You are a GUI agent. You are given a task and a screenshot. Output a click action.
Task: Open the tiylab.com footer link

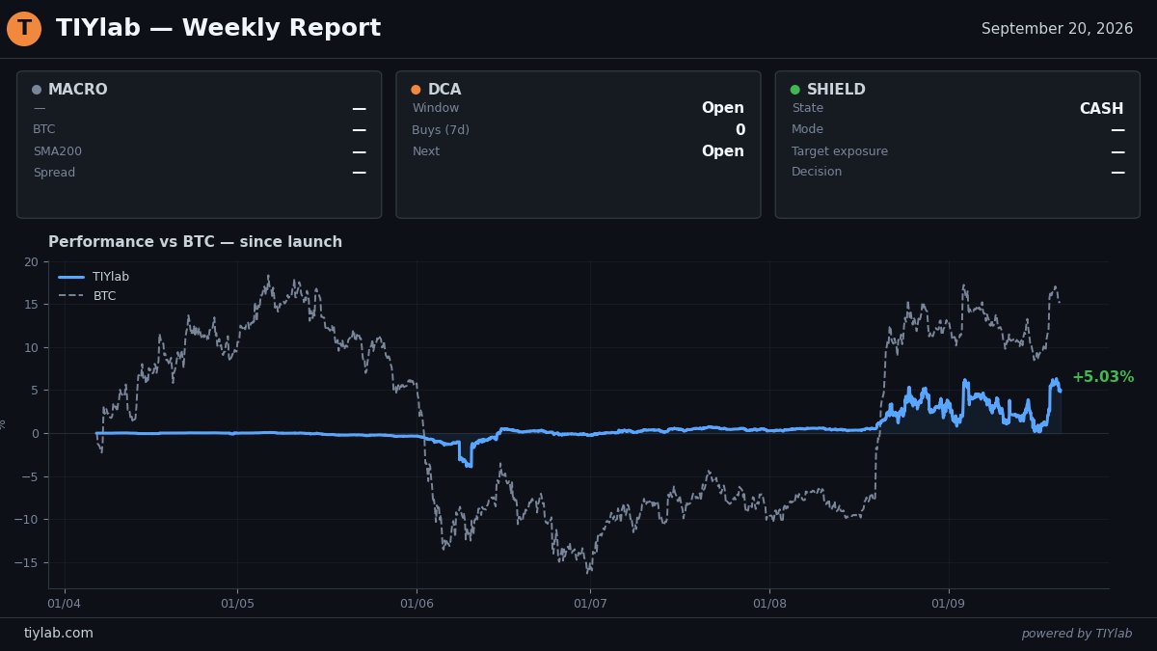(x=59, y=634)
